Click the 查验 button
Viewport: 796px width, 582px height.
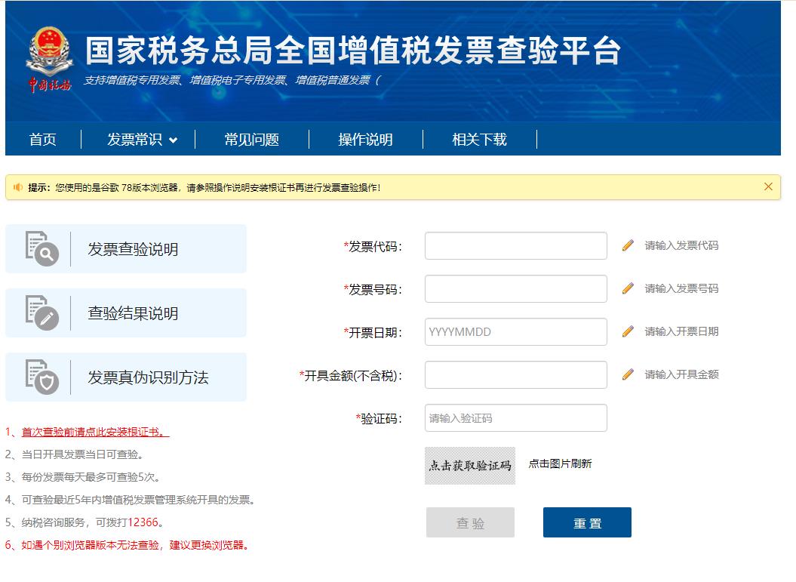coord(470,522)
